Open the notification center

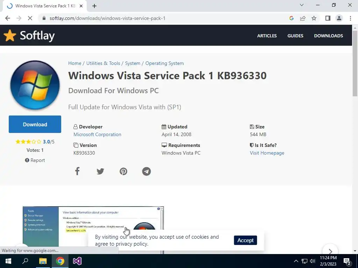point(347,261)
